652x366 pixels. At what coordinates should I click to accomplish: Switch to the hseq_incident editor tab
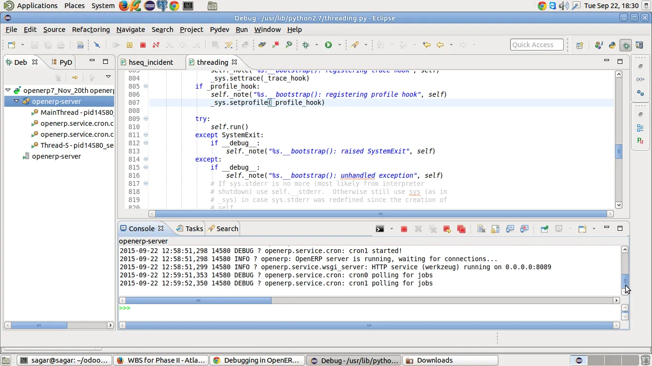tap(151, 62)
